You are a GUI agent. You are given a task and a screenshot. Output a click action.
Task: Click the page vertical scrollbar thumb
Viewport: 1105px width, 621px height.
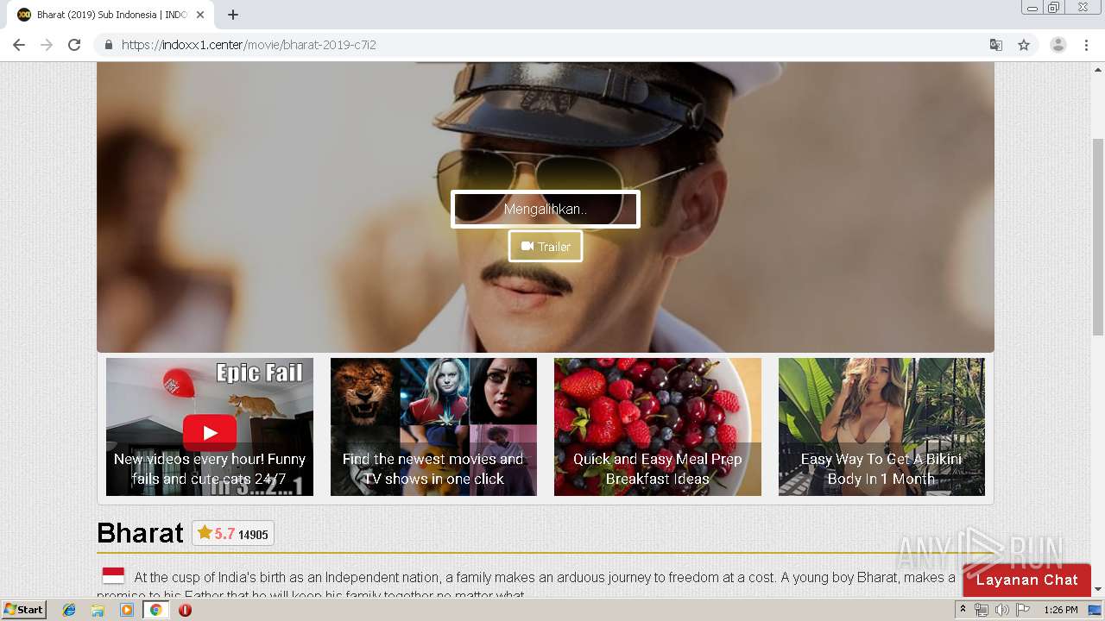click(x=1098, y=237)
